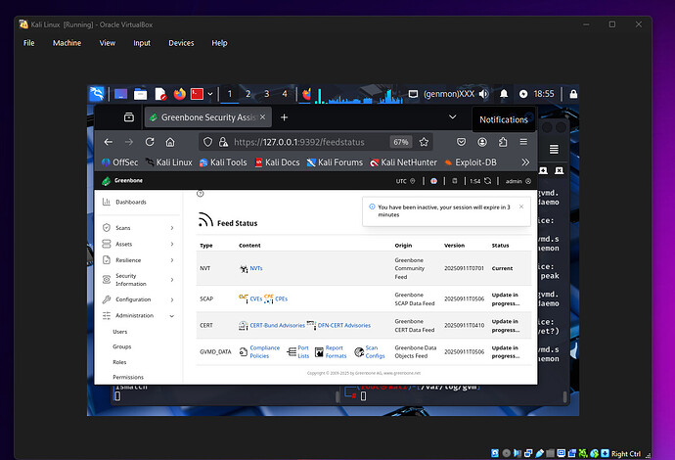This screenshot has width=675, height=460.
Task: Switch to workspace 3 in Kali panel
Action: point(266,94)
